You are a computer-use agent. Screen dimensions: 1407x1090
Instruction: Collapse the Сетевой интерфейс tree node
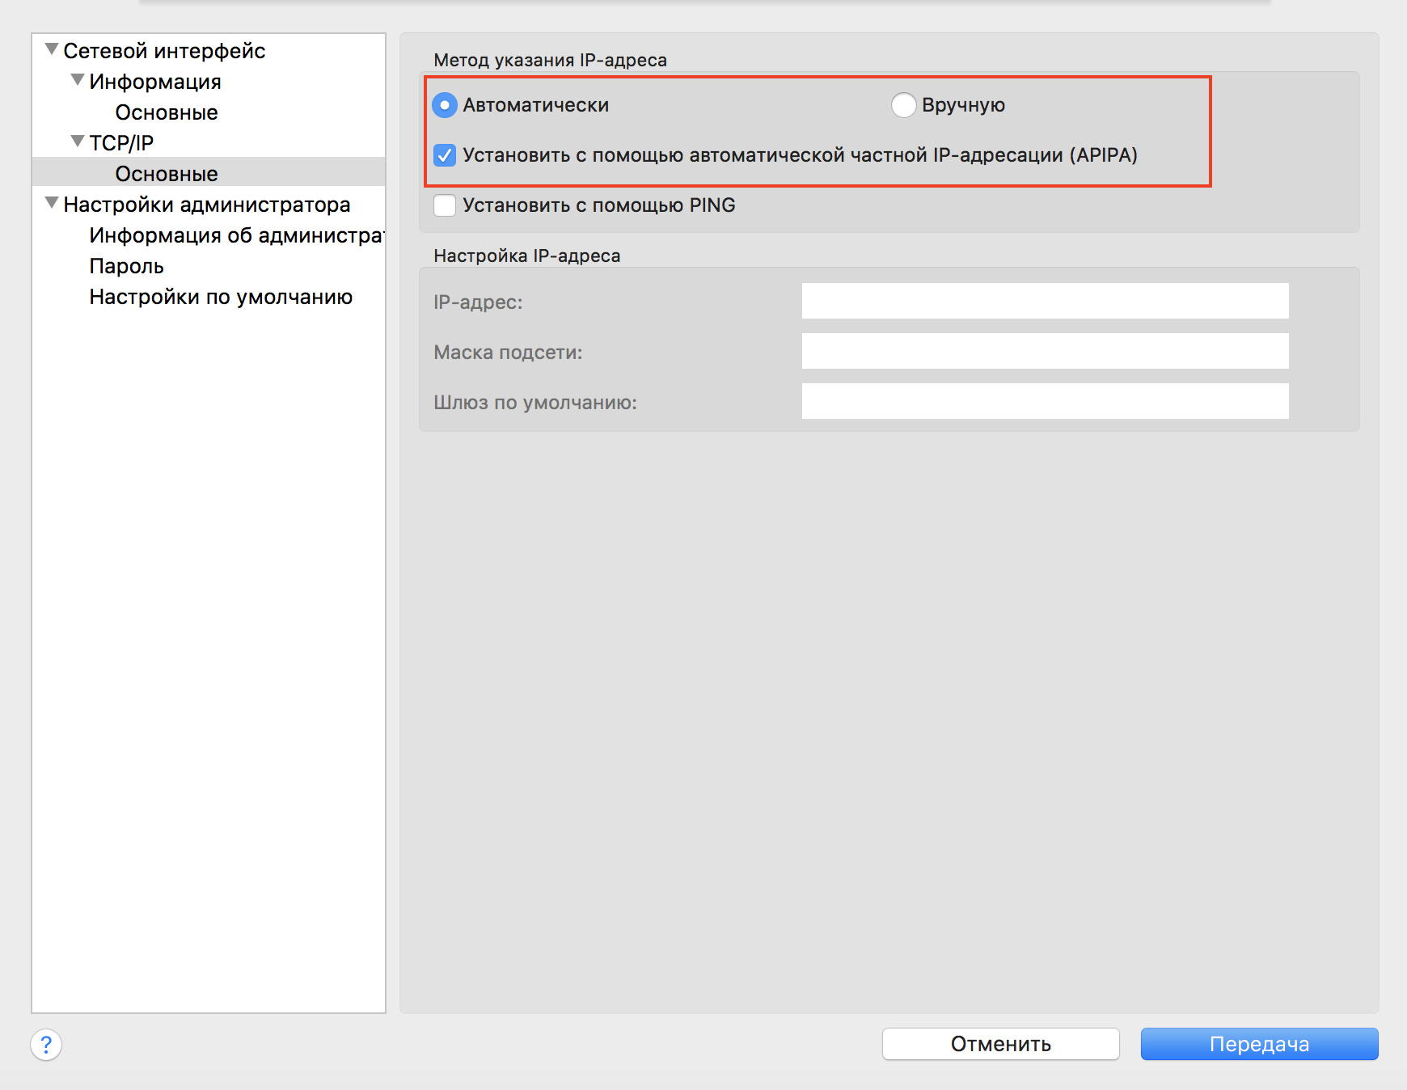pyautogui.click(x=52, y=50)
